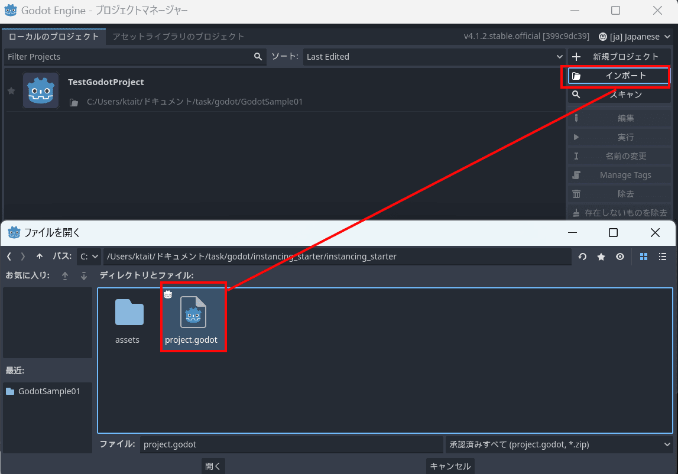Click the file name field containing project.godot
This screenshot has height=474, width=678.
point(291,444)
